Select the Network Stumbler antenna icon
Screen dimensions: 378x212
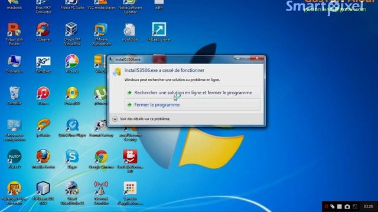click(x=101, y=193)
